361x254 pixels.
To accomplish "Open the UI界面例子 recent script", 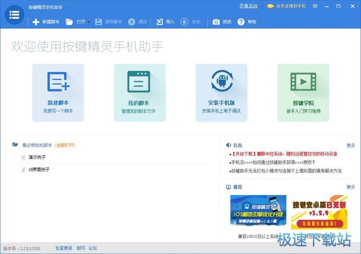I will tap(39, 169).
